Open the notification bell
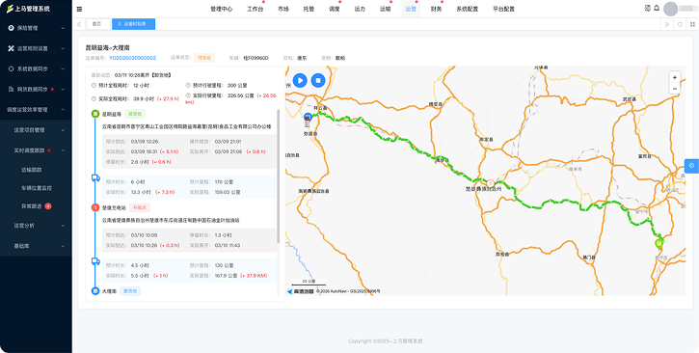 (x=657, y=8)
